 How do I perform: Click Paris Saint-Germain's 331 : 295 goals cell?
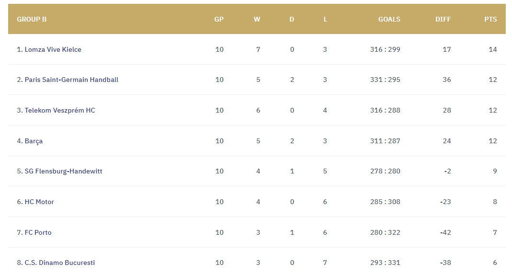tap(385, 80)
